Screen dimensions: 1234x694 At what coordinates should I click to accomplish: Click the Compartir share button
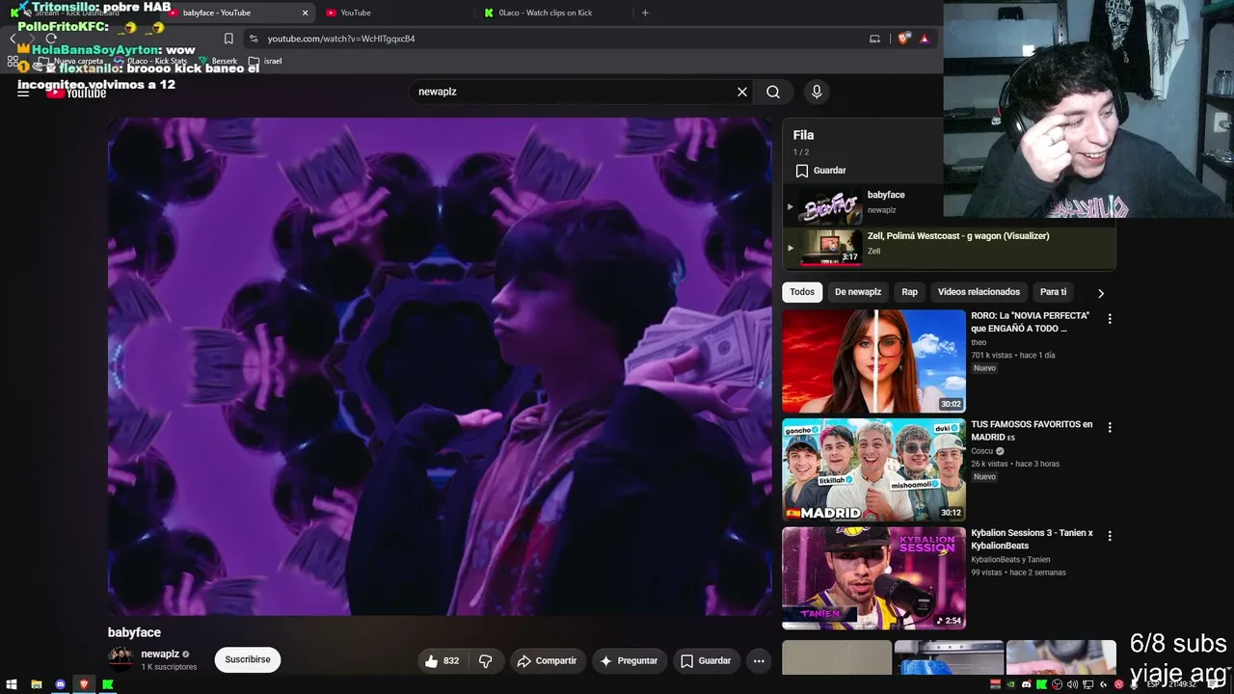tap(547, 660)
